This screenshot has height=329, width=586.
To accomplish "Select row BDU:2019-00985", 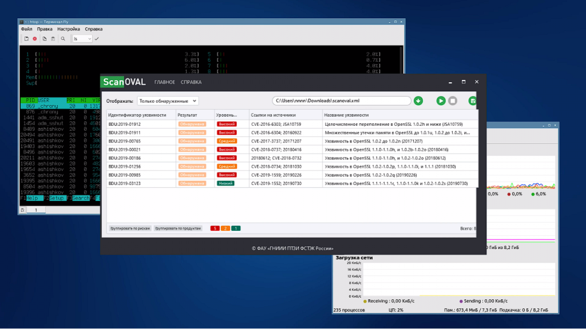I will coord(292,175).
